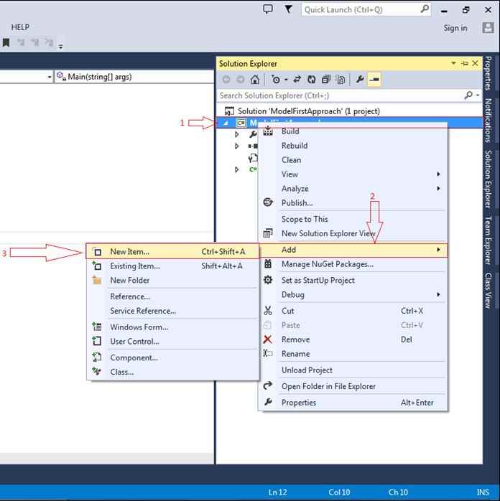500x501 pixels.
Task: Click the Search Solution Explorer field
Action: point(341,95)
